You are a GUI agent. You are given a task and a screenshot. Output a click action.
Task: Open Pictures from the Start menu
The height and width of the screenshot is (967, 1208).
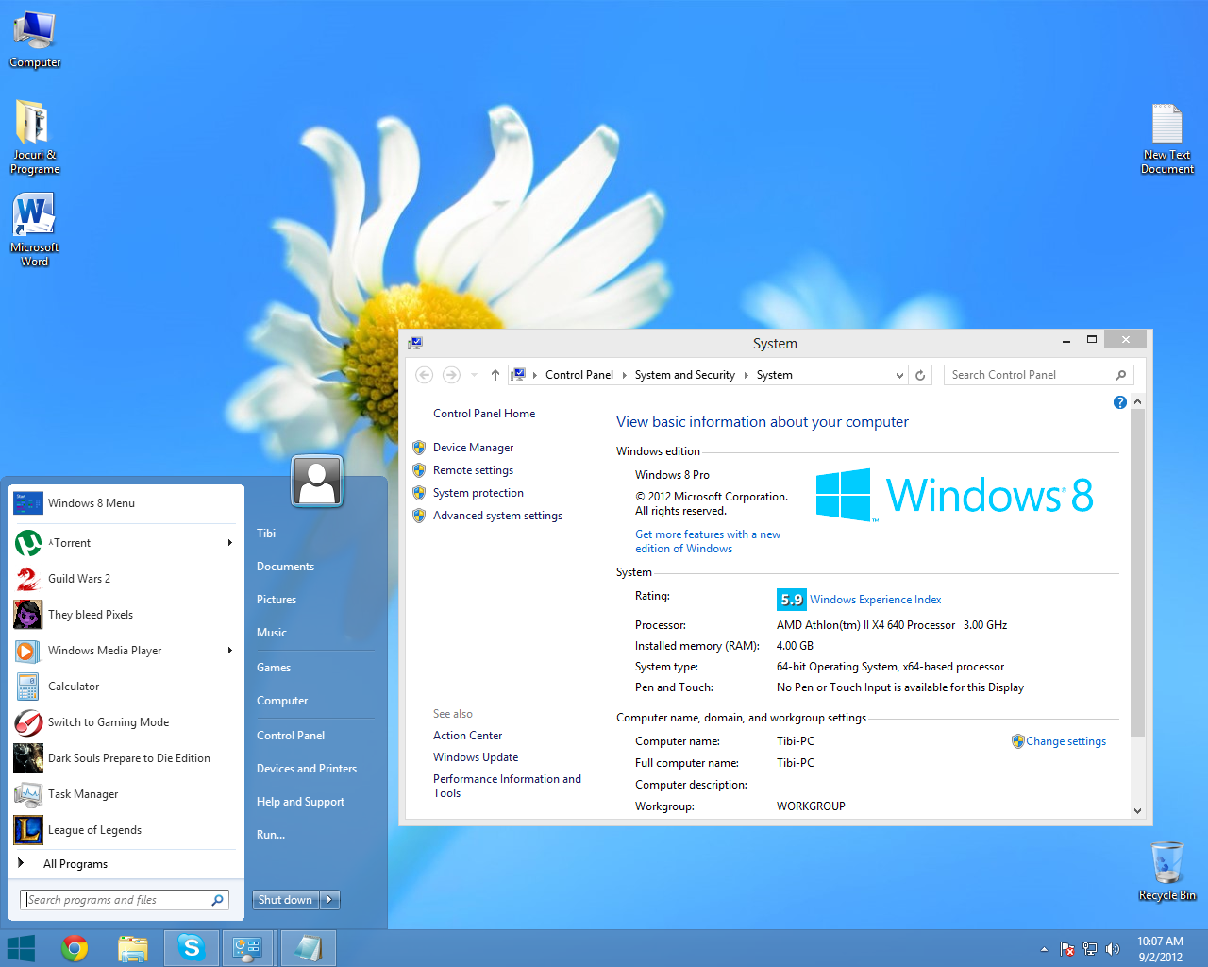coord(277,600)
